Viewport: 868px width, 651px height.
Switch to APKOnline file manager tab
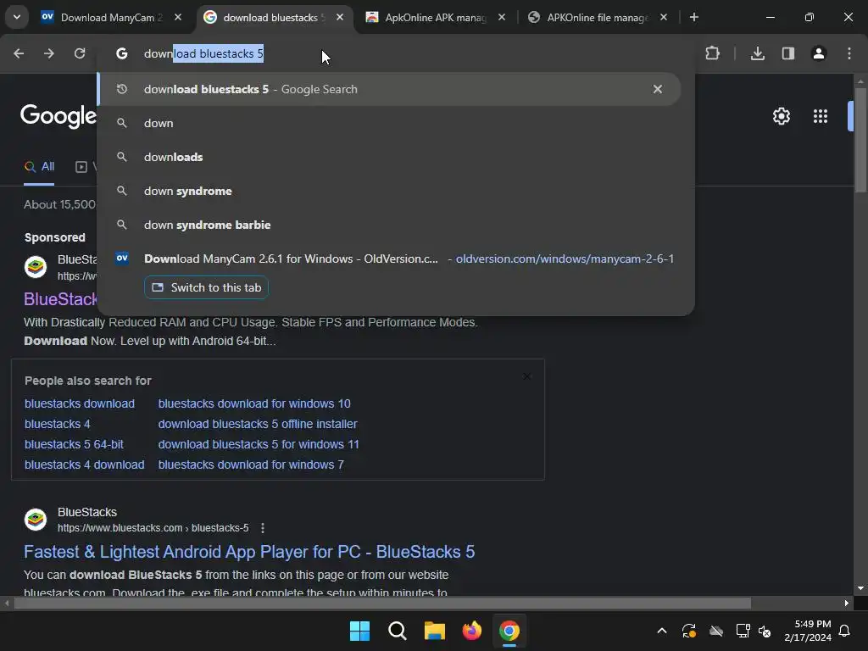click(590, 17)
